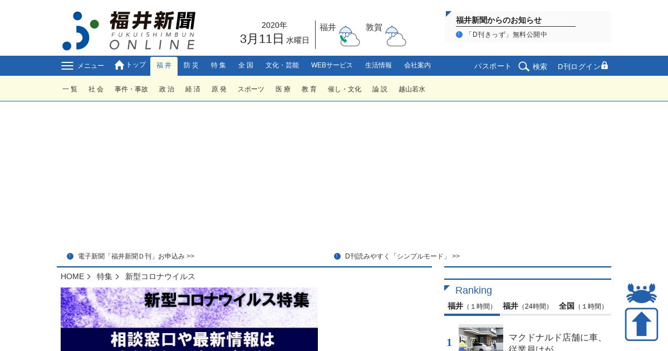Click the blue crab mascot icon
This screenshot has width=668, height=351.
[641, 293]
